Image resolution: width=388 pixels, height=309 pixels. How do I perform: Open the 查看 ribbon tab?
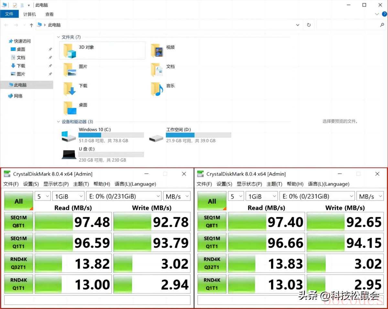[x=49, y=14]
